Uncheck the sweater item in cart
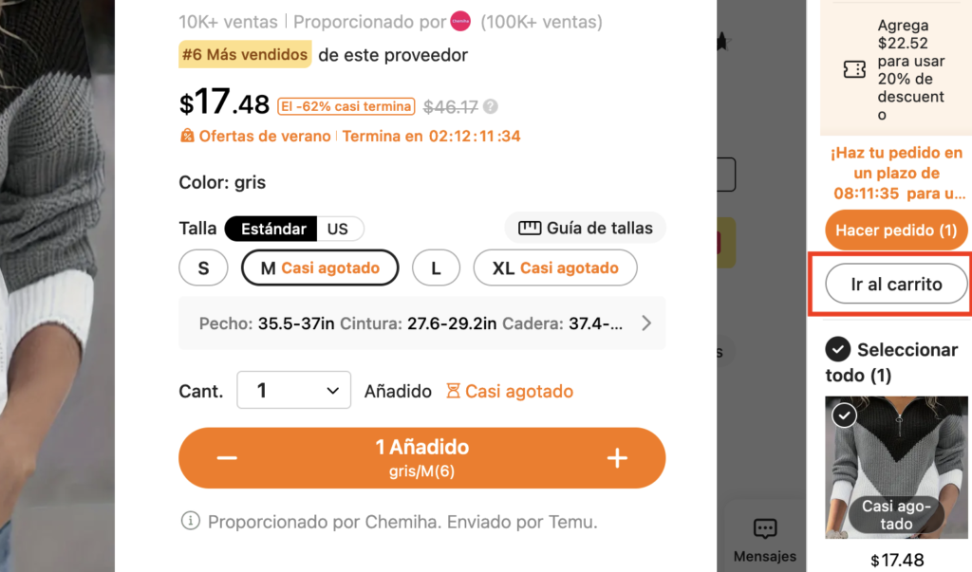This screenshot has width=972, height=572. pos(844,415)
